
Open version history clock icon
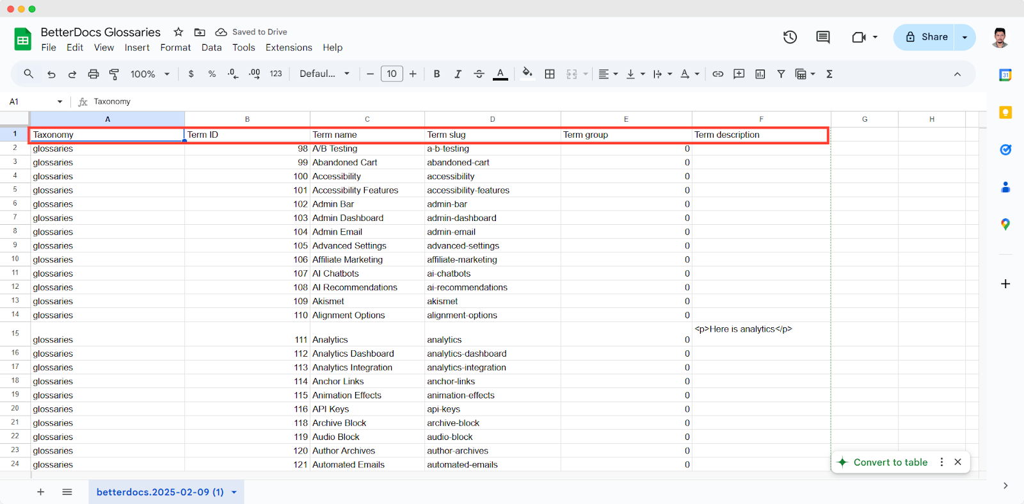790,37
